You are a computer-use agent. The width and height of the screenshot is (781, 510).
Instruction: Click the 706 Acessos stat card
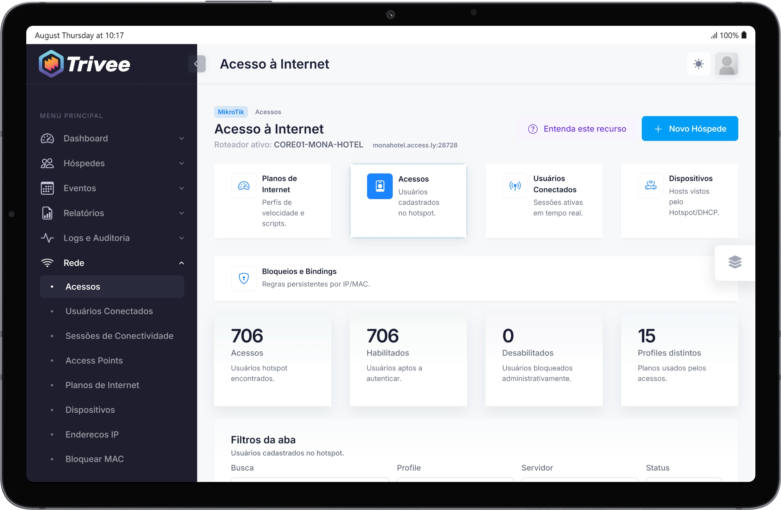[273, 360]
